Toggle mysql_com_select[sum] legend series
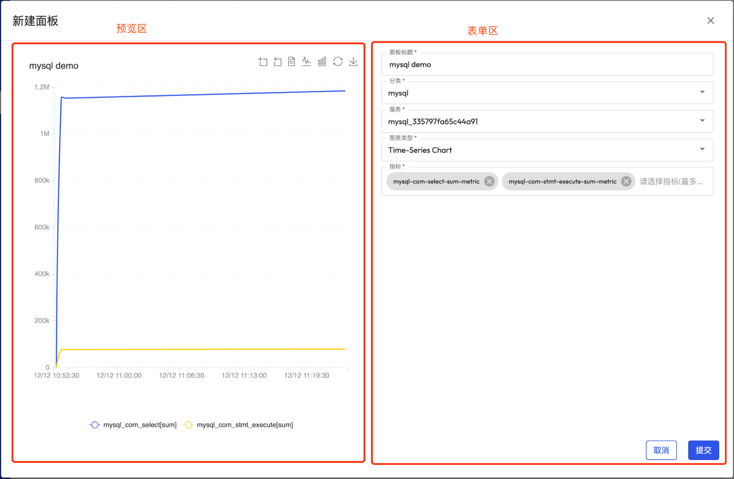Screen dimensions: 734x479 [x=133, y=425]
